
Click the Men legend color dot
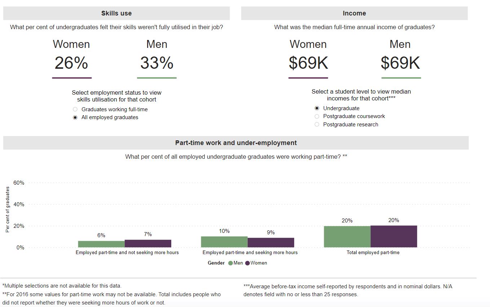[231, 263]
